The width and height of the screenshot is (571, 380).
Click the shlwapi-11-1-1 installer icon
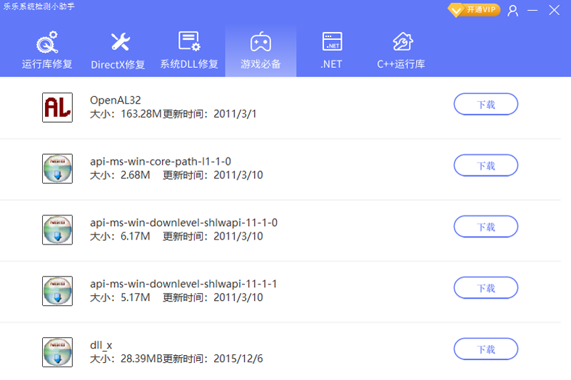[57, 291]
